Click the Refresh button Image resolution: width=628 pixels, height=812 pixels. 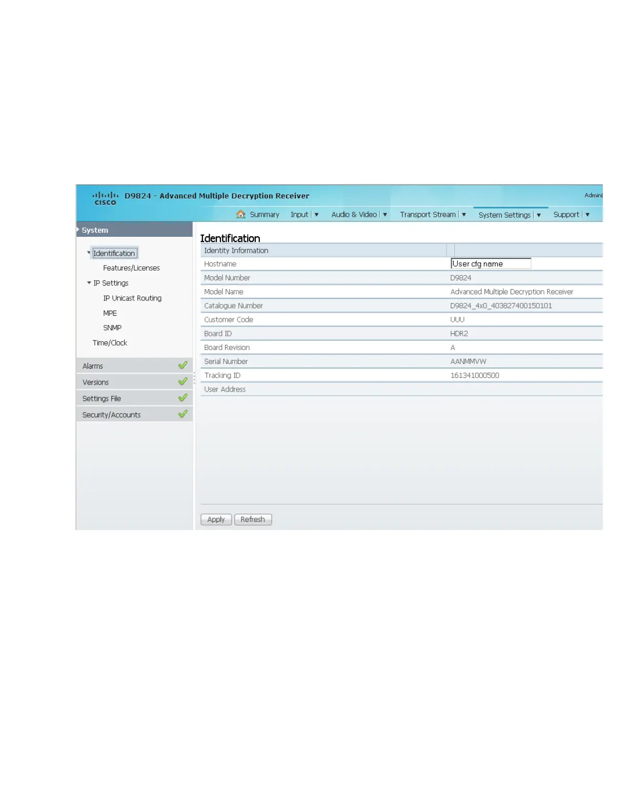(253, 519)
